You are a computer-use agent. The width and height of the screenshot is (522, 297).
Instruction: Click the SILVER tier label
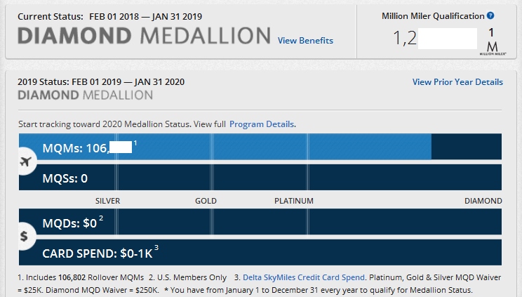[107, 201]
